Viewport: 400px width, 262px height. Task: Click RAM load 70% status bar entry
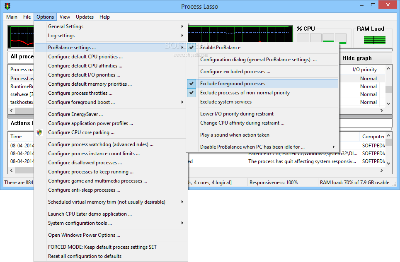point(354,182)
